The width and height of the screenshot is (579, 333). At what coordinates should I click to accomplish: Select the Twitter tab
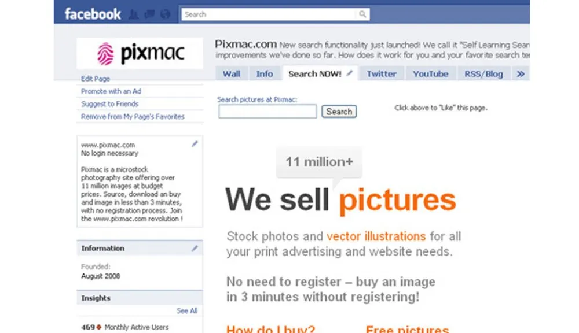[x=382, y=74]
